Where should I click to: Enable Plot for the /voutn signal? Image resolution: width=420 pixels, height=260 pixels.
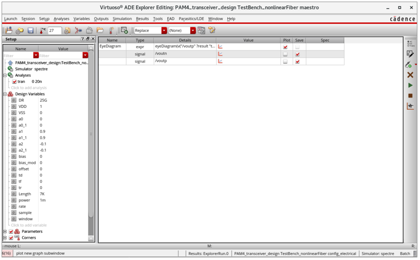pyautogui.click(x=285, y=54)
